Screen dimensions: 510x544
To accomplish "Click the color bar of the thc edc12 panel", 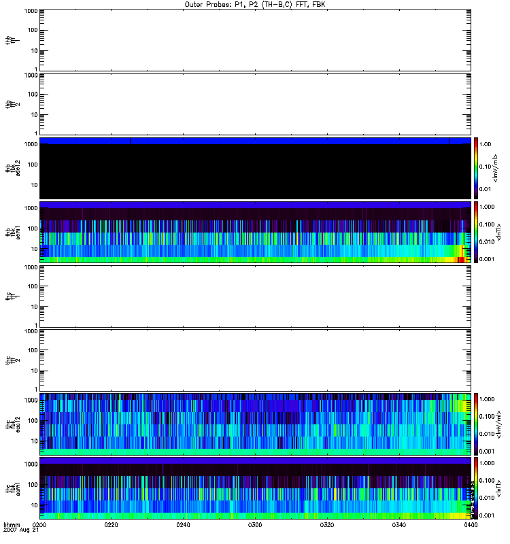I will pos(477,423).
